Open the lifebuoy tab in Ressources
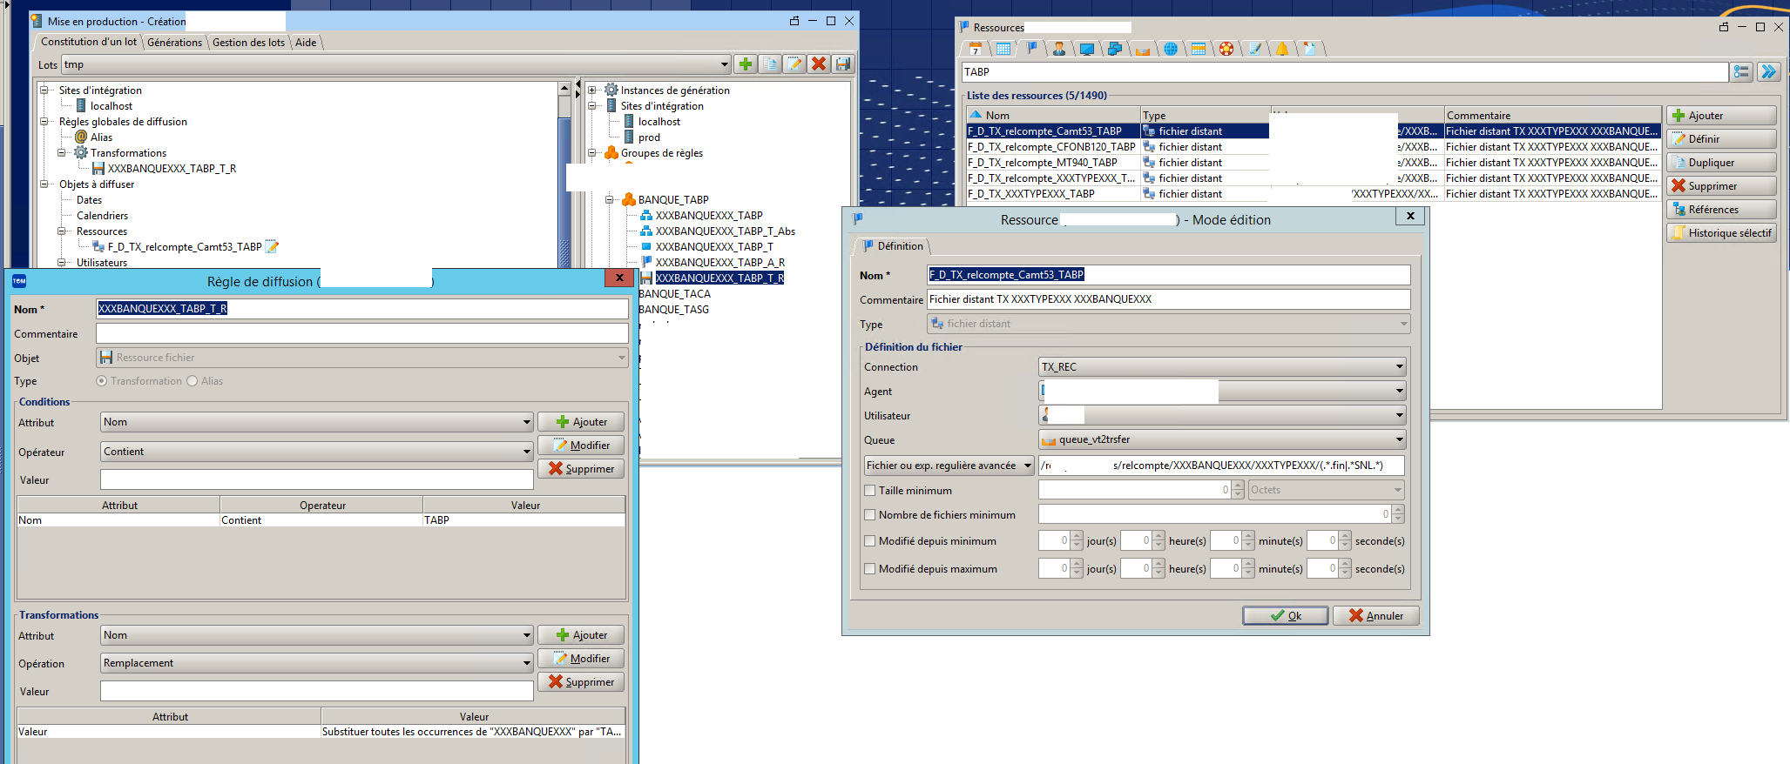 [1226, 49]
